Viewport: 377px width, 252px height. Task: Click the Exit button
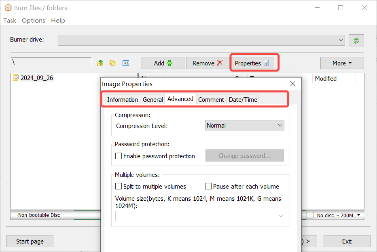tap(347, 241)
